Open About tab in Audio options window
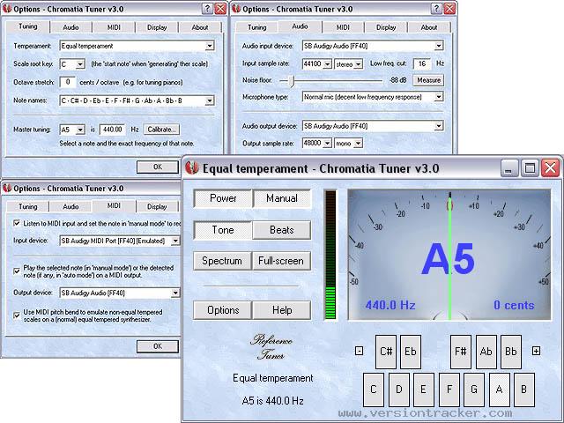 (x=429, y=27)
